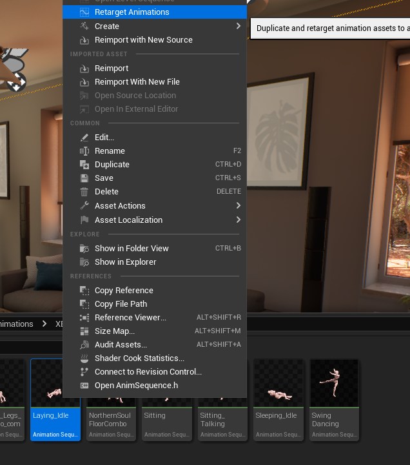The width and height of the screenshot is (410, 465).
Task: Open Audit Assets...
Action: tap(155, 345)
